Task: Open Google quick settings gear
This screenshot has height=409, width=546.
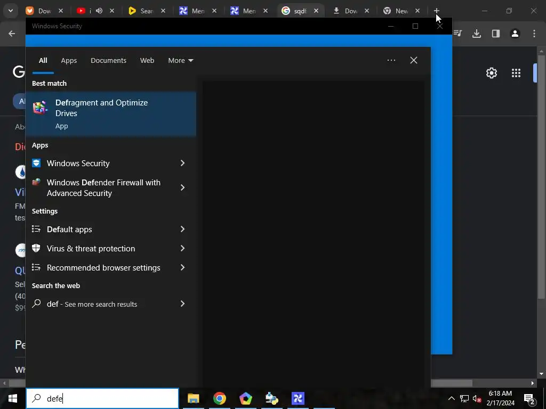Action: point(491,73)
